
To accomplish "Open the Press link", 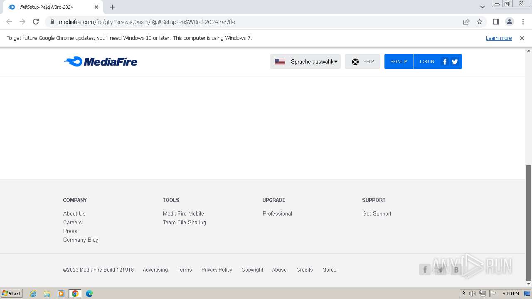I will click(70, 231).
